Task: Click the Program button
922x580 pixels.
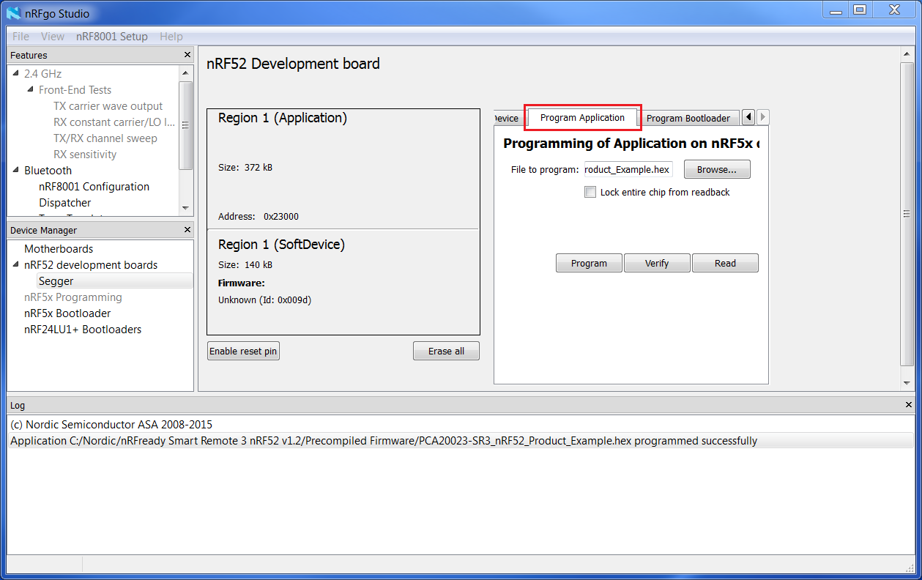Action: [589, 263]
